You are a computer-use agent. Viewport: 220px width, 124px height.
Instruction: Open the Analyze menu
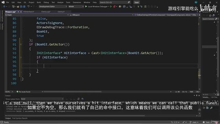(x=60, y=2)
